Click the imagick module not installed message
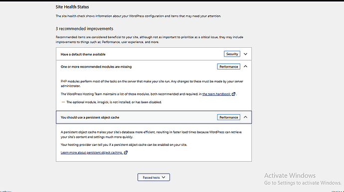 click(x=114, y=102)
